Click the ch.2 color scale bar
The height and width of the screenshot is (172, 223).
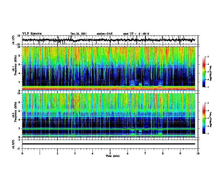click(x=204, y=118)
